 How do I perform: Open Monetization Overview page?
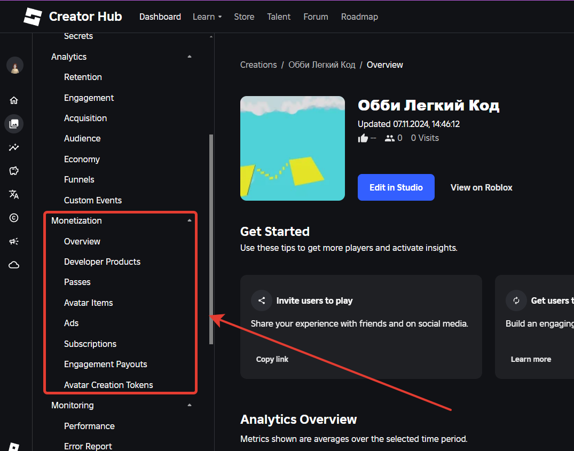(82, 241)
